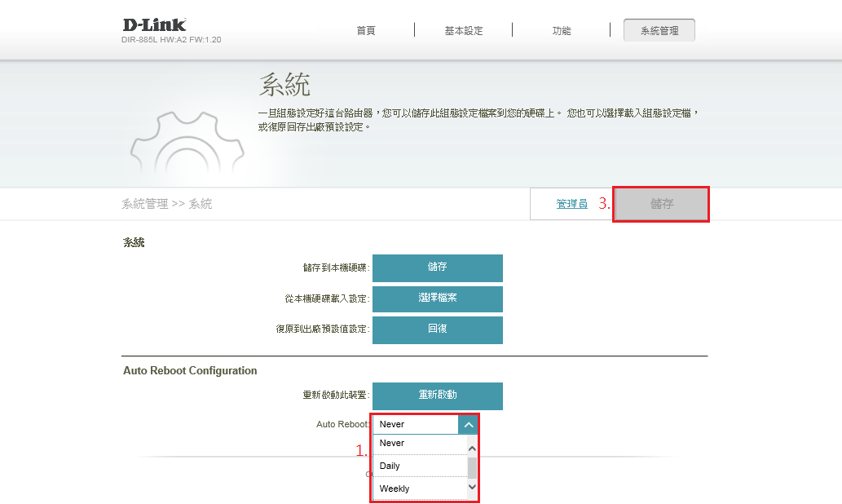Click 儲存 button for 儲存到本機硬碟

(x=437, y=267)
